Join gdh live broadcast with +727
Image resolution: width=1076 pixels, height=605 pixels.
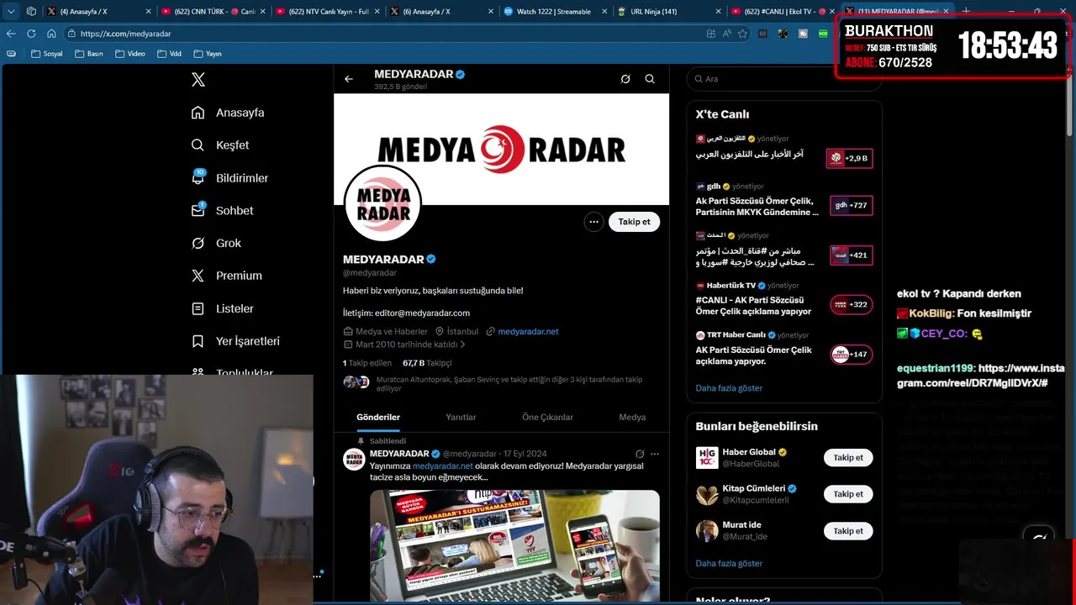tap(851, 205)
